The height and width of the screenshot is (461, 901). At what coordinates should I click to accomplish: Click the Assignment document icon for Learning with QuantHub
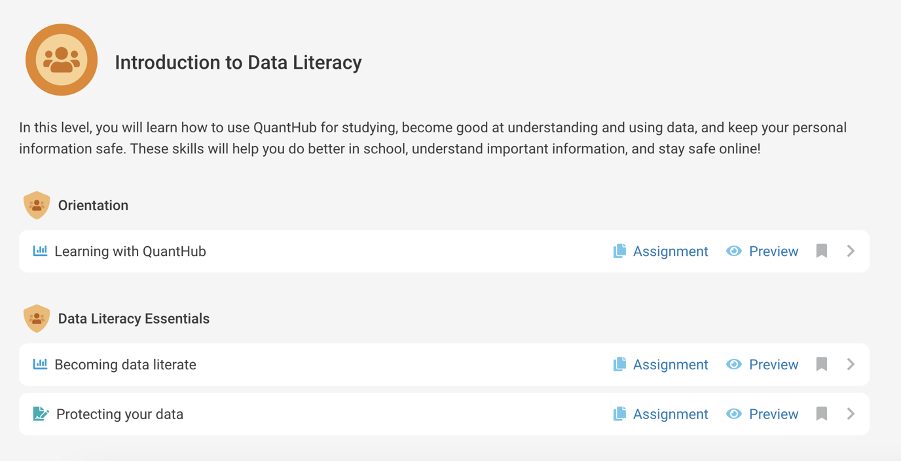coord(619,251)
